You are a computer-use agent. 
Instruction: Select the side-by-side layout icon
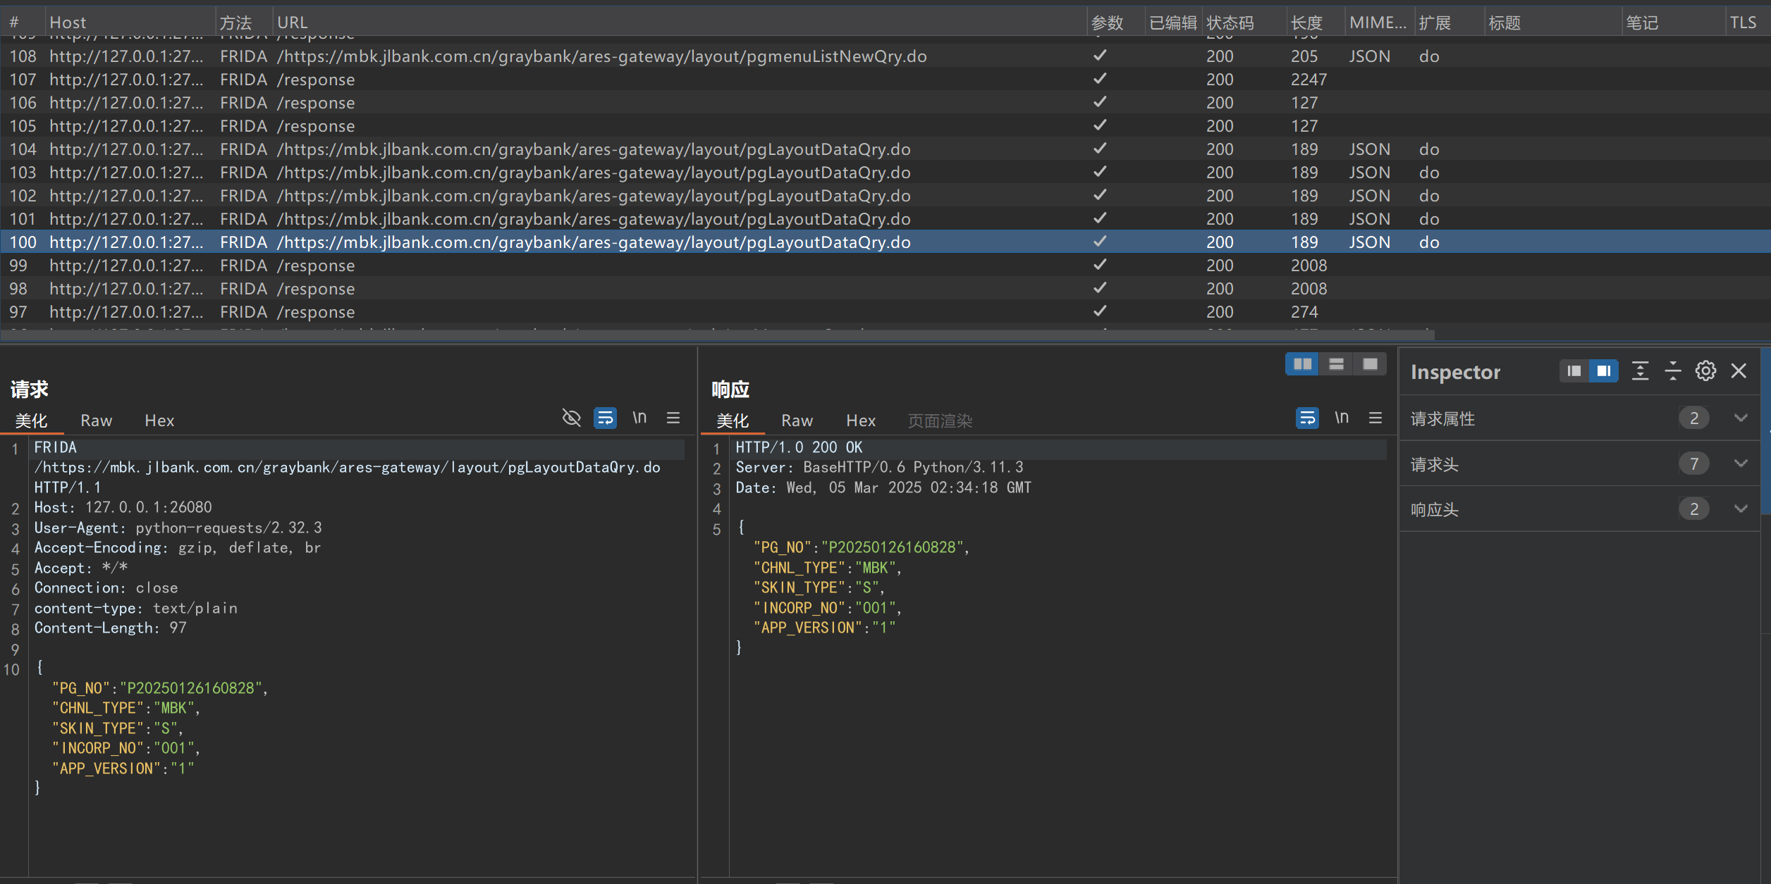[1301, 364]
